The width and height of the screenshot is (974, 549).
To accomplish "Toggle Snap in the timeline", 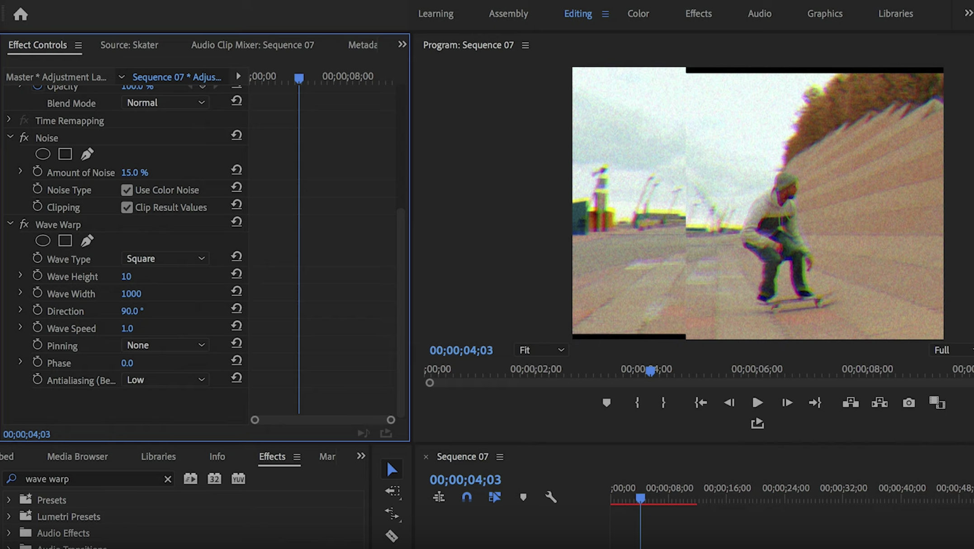I will [x=467, y=497].
